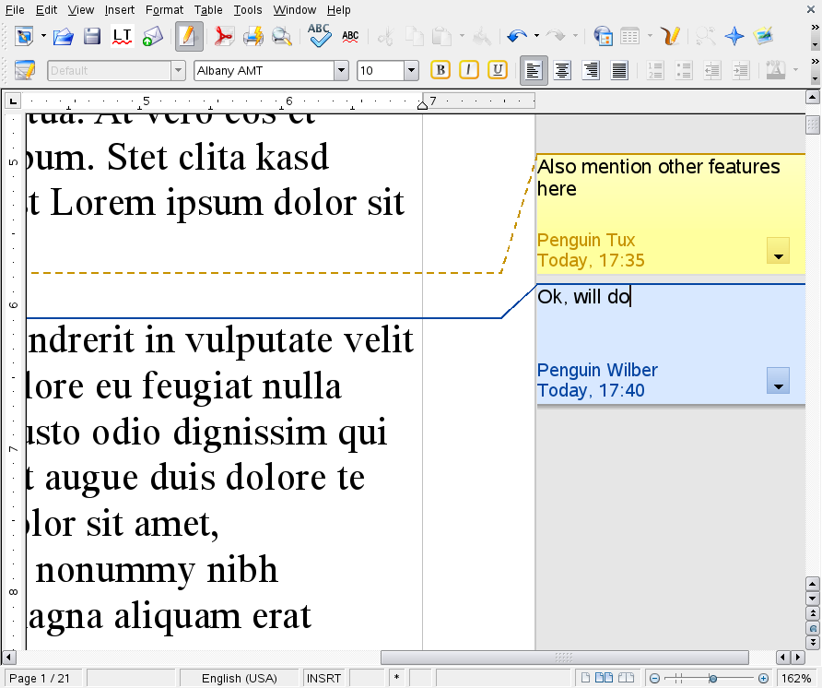Open the Gallery icon in toolbar
The height and width of the screenshot is (688, 822).
click(763, 37)
